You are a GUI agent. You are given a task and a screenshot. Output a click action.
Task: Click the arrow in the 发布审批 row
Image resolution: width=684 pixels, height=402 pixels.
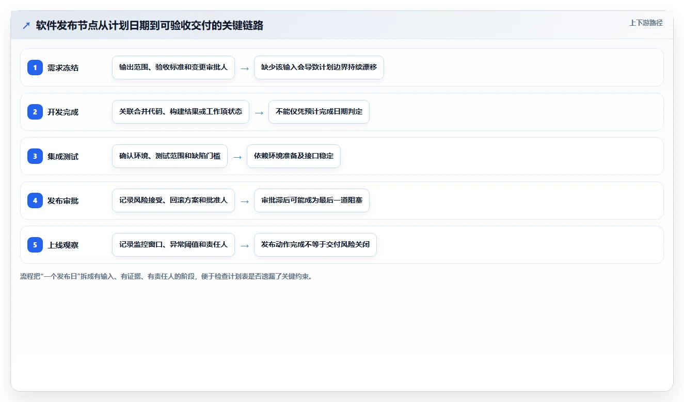(x=245, y=201)
